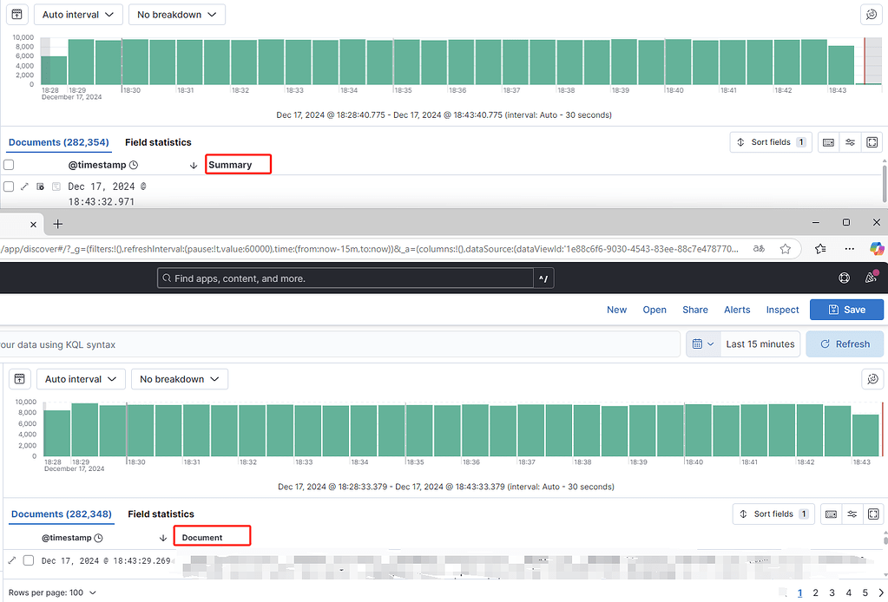Open the Auto interval dropdown
The width and height of the screenshot is (888, 602).
(x=81, y=378)
